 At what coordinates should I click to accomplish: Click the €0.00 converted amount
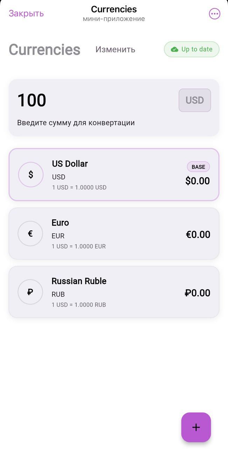198,235
